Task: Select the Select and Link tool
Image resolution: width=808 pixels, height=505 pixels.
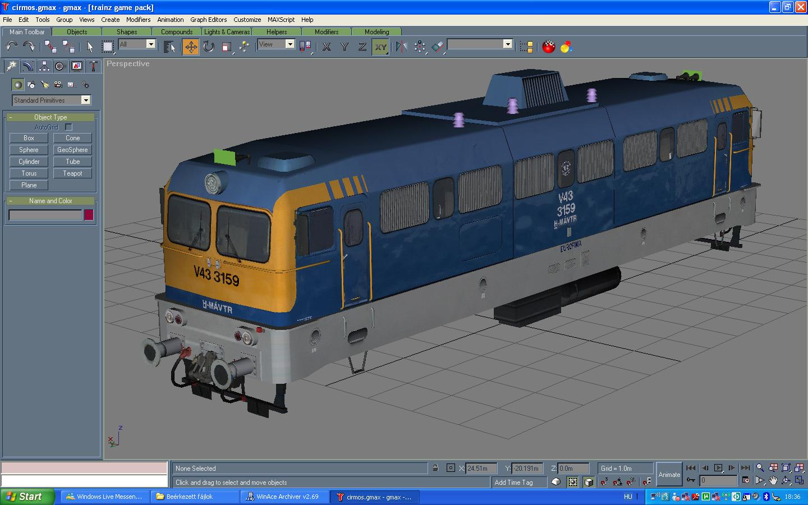Action: tap(50, 47)
